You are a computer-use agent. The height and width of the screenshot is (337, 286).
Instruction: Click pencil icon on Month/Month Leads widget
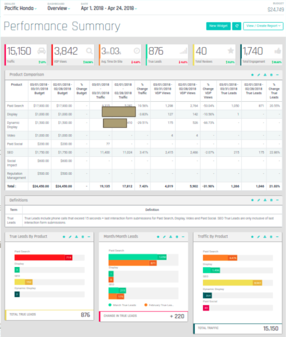coord(164,236)
